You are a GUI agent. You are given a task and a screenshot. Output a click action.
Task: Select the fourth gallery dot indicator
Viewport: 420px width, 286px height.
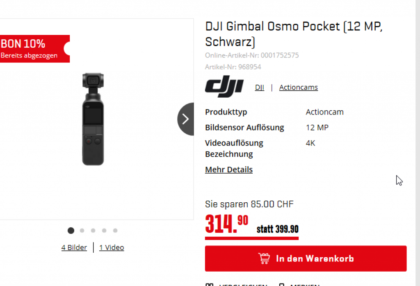tap(104, 231)
